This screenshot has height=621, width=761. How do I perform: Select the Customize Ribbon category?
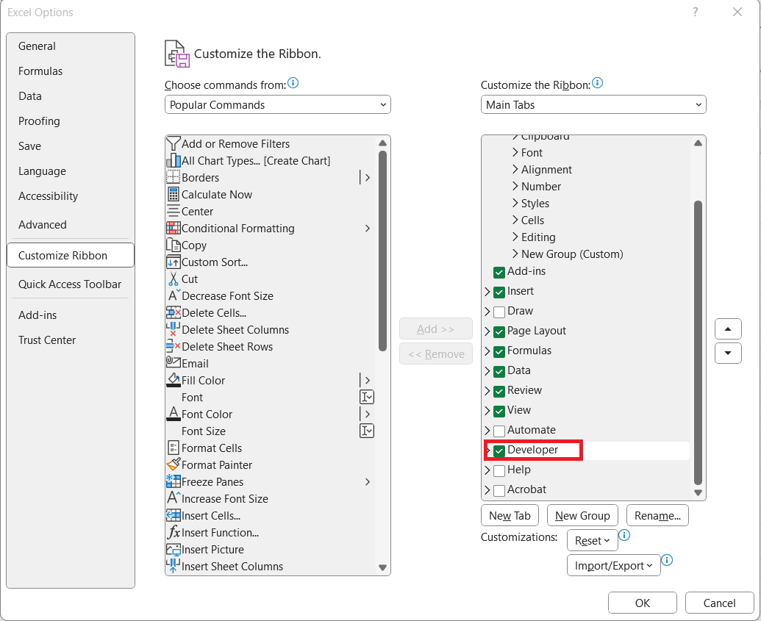pyautogui.click(x=71, y=255)
